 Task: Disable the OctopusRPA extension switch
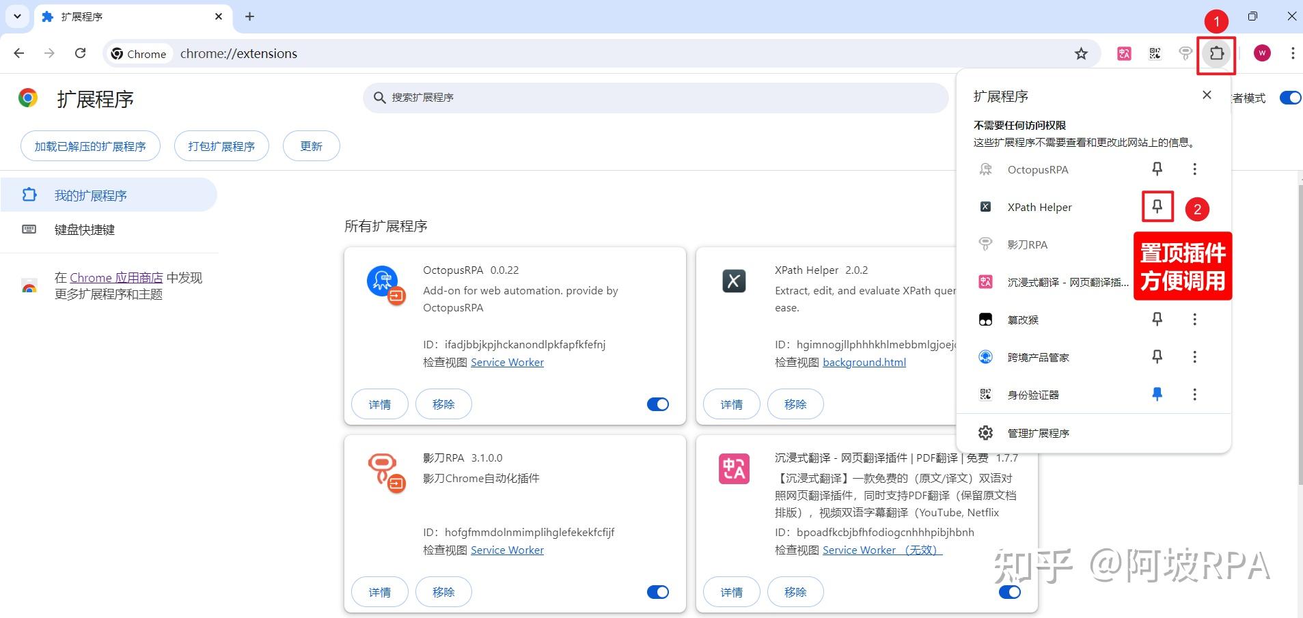(x=657, y=404)
